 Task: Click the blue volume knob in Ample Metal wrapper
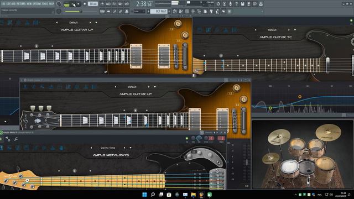point(199,138)
